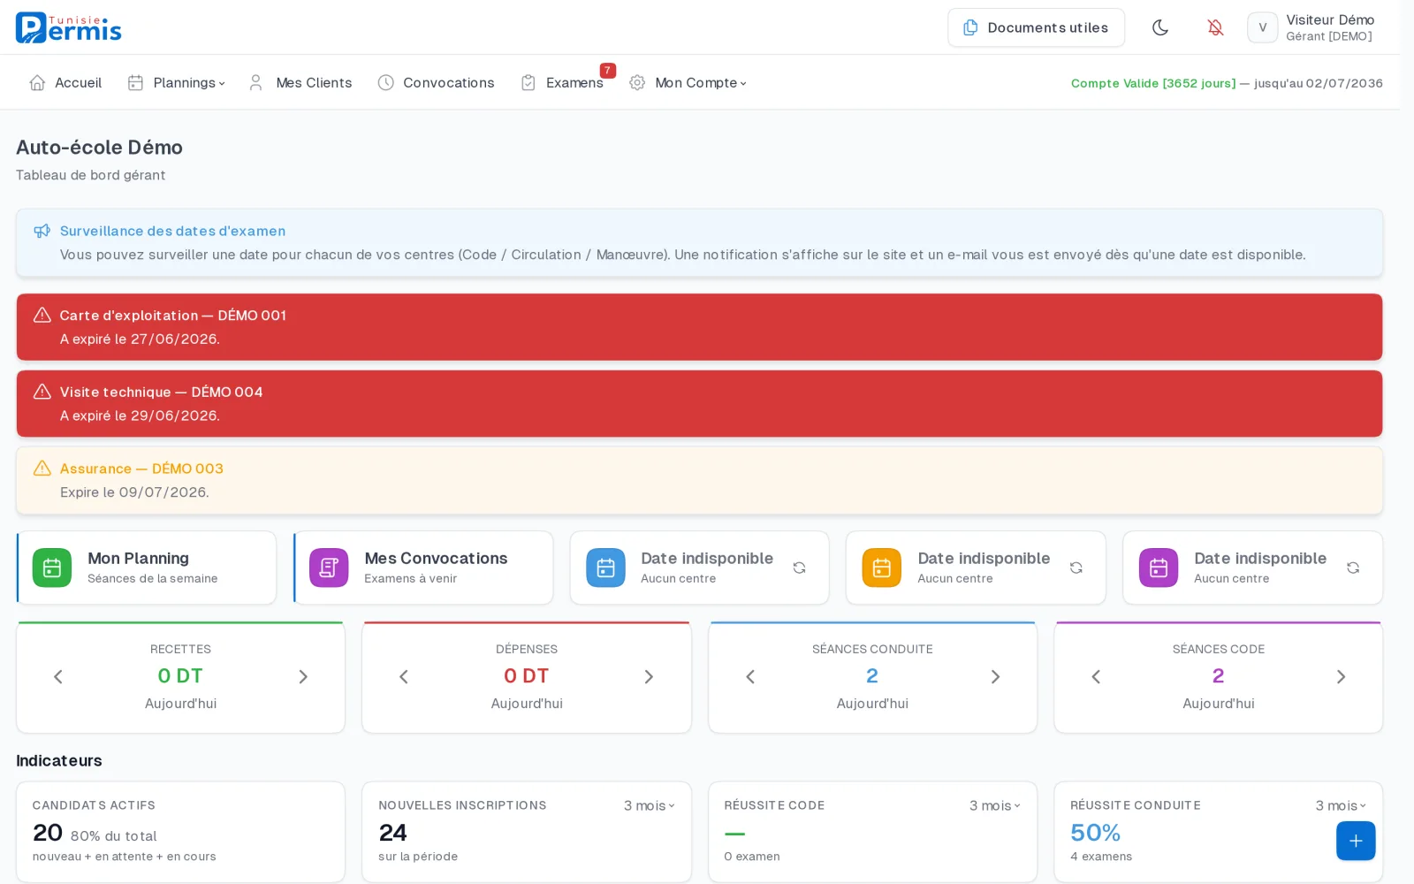This screenshot has width=1414, height=884.
Task: Go to previous Séances Conduite period
Action: click(x=750, y=676)
